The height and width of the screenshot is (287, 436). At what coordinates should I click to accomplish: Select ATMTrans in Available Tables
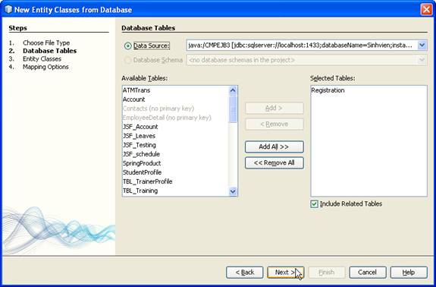pyautogui.click(x=136, y=90)
